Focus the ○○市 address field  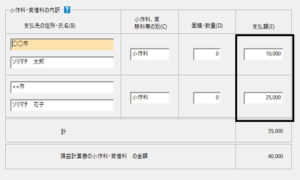(x=62, y=45)
